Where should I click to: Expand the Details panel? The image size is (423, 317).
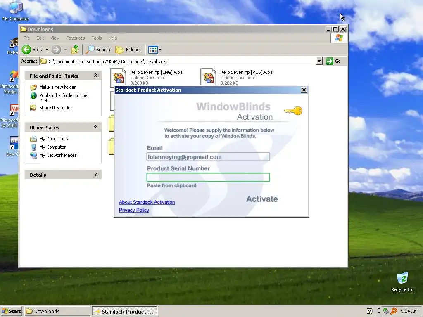(x=95, y=175)
